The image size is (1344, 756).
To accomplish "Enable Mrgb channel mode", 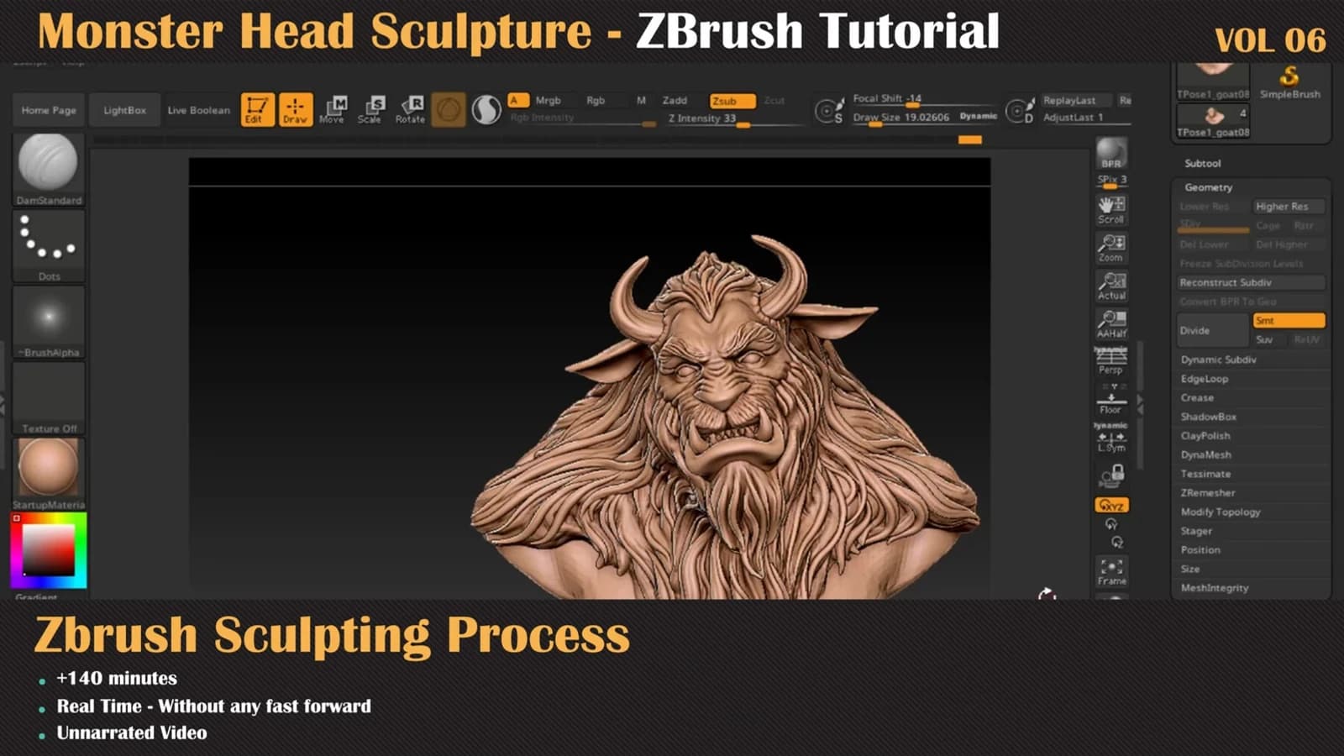I will 548,101.
